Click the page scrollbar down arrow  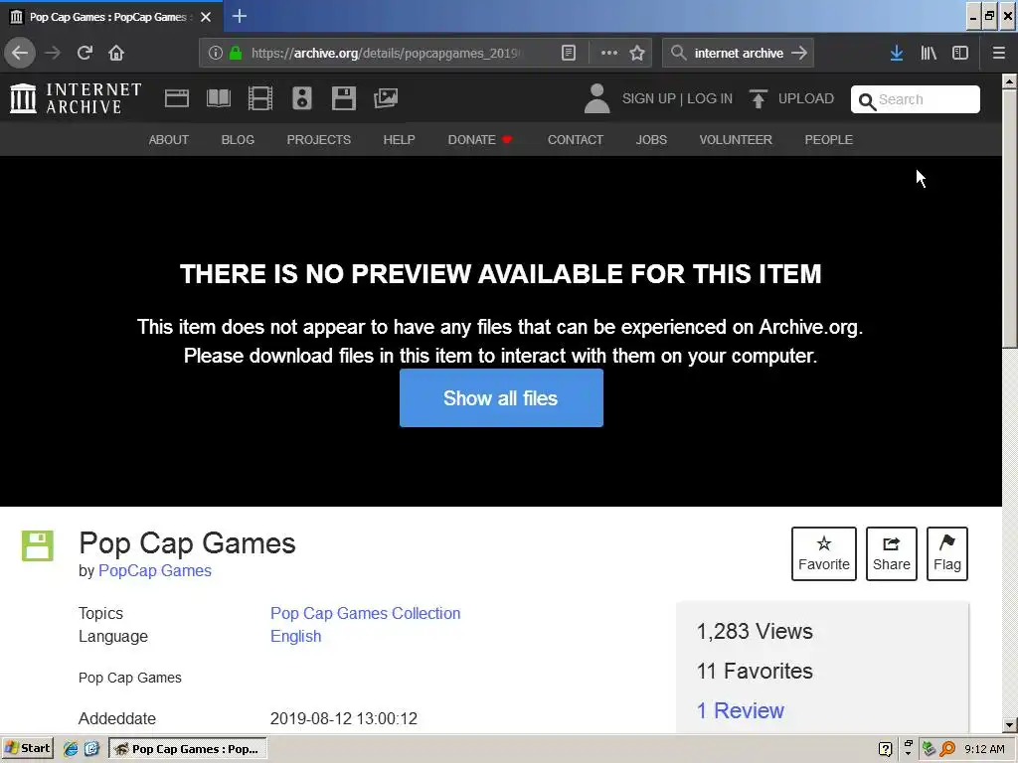[1009, 724]
